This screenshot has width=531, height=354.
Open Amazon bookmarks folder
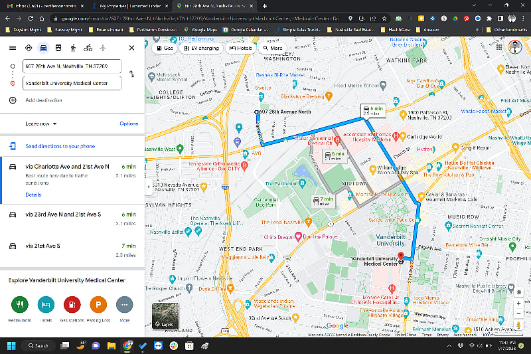(x=427, y=30)
